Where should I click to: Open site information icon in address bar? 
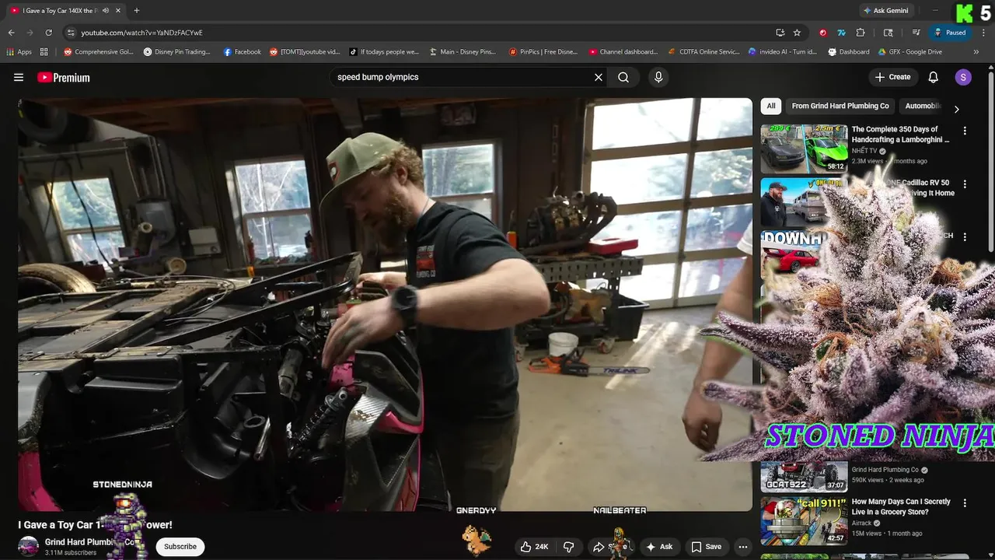(71, 33)
